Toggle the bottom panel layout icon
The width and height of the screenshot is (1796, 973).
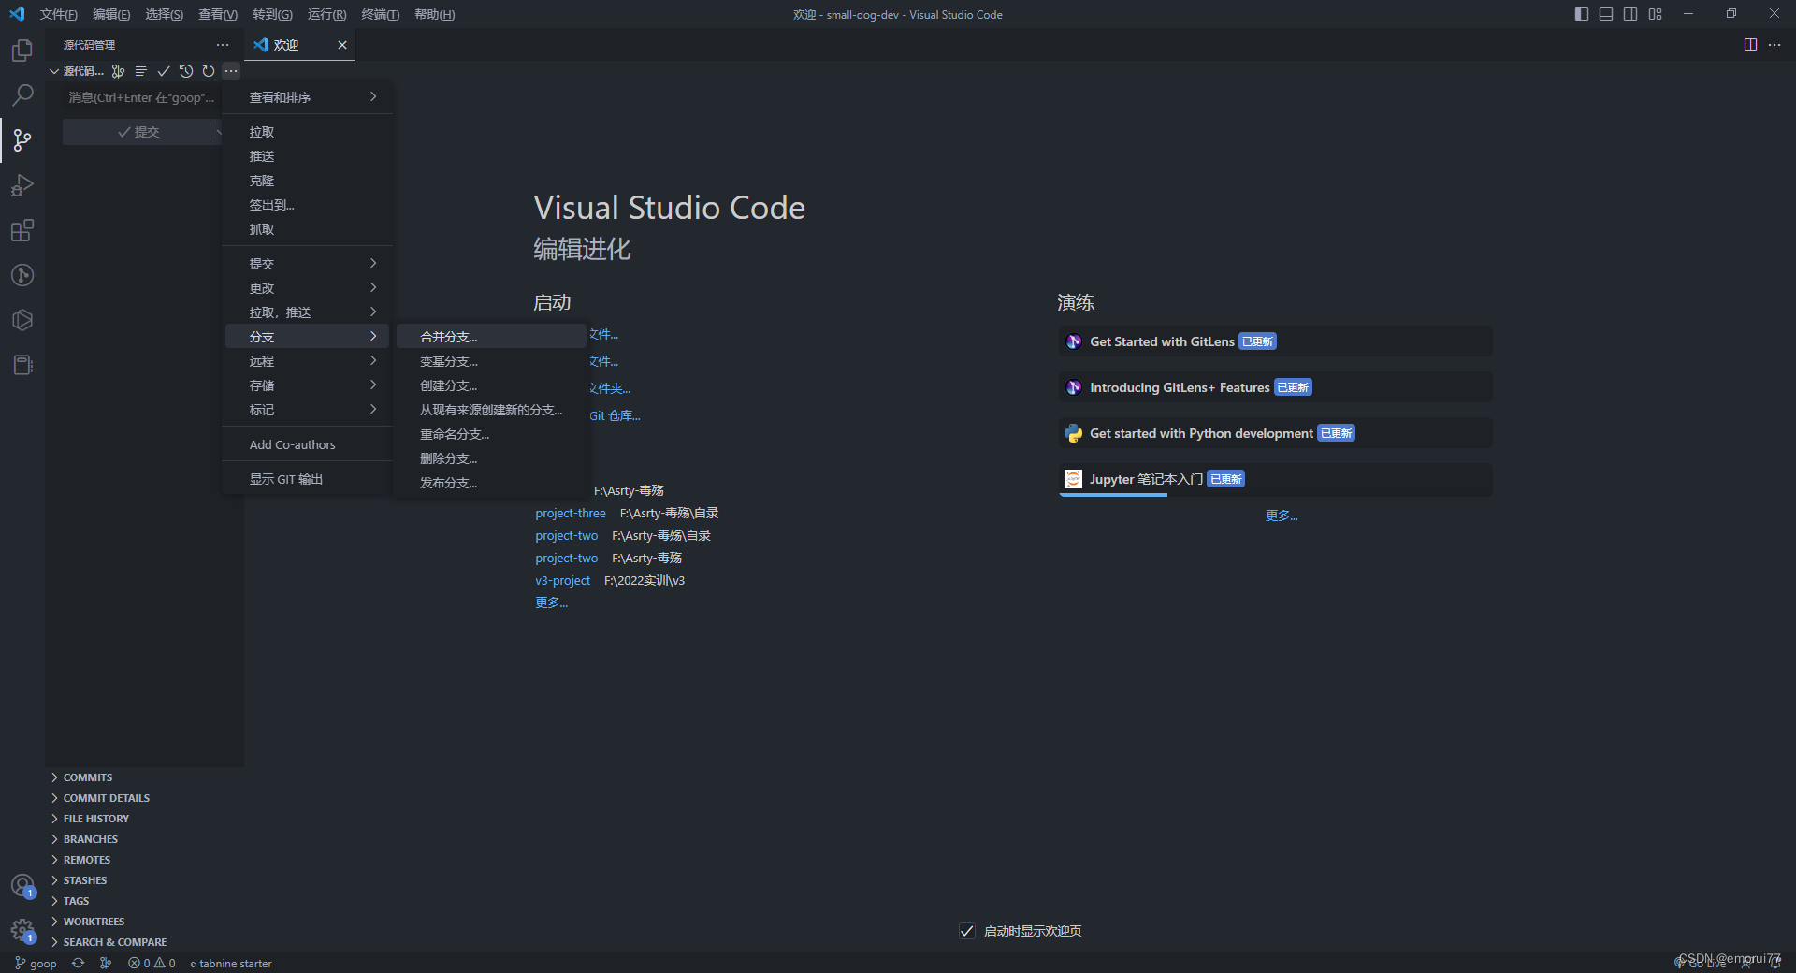[1606, 14]
